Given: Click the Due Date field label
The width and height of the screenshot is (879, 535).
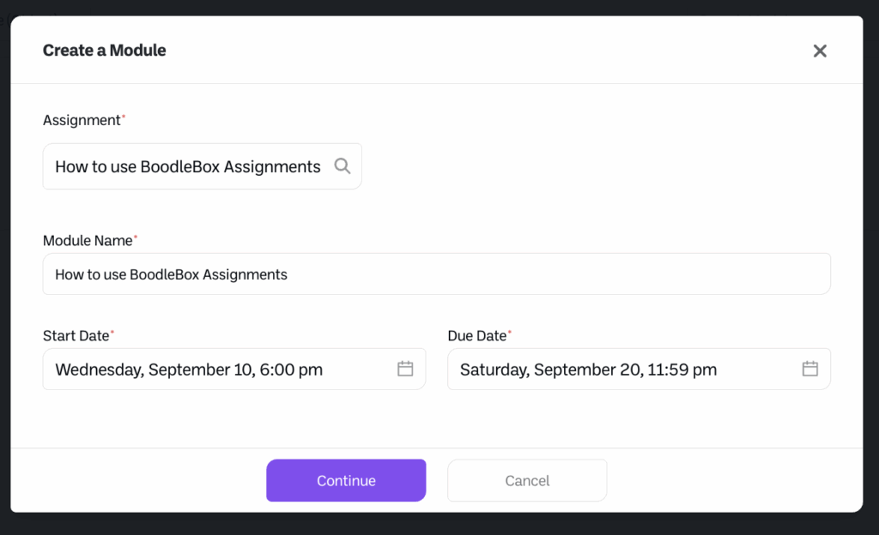Looking at the screenshot, I should tap(477, 336).
